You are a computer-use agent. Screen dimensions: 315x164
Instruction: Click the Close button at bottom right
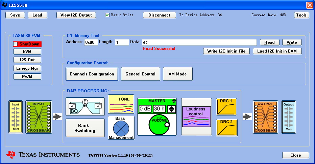[295, 155]
